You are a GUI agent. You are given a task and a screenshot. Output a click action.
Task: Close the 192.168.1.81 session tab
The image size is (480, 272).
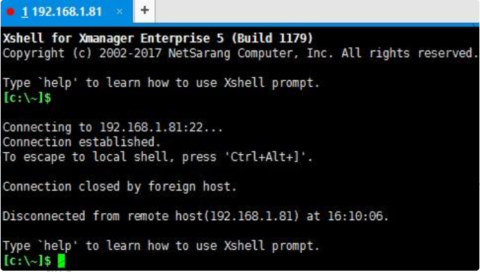(120, 11)
